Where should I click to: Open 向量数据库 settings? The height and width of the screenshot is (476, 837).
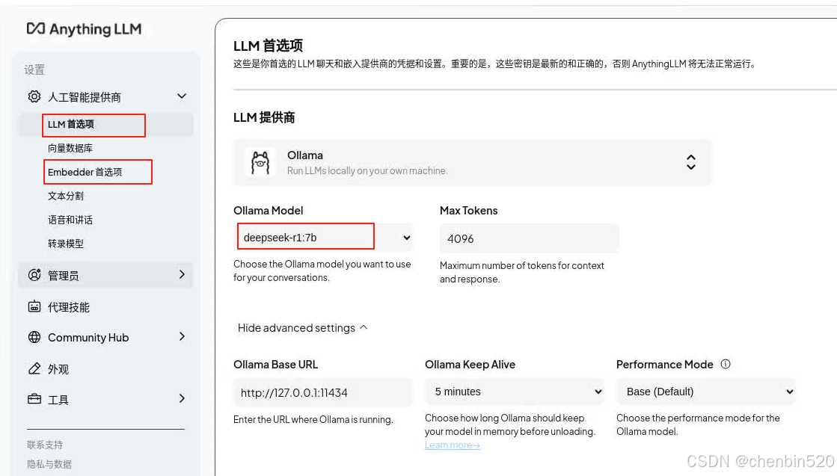tap(70, 148)
